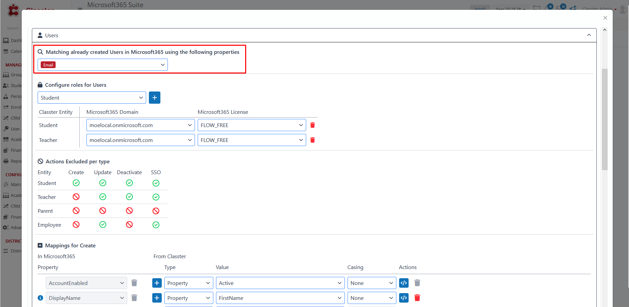Open Enrollment item in the sidebar
The width and height of the screenshot is (629, 307).
[x=12, y=107]
